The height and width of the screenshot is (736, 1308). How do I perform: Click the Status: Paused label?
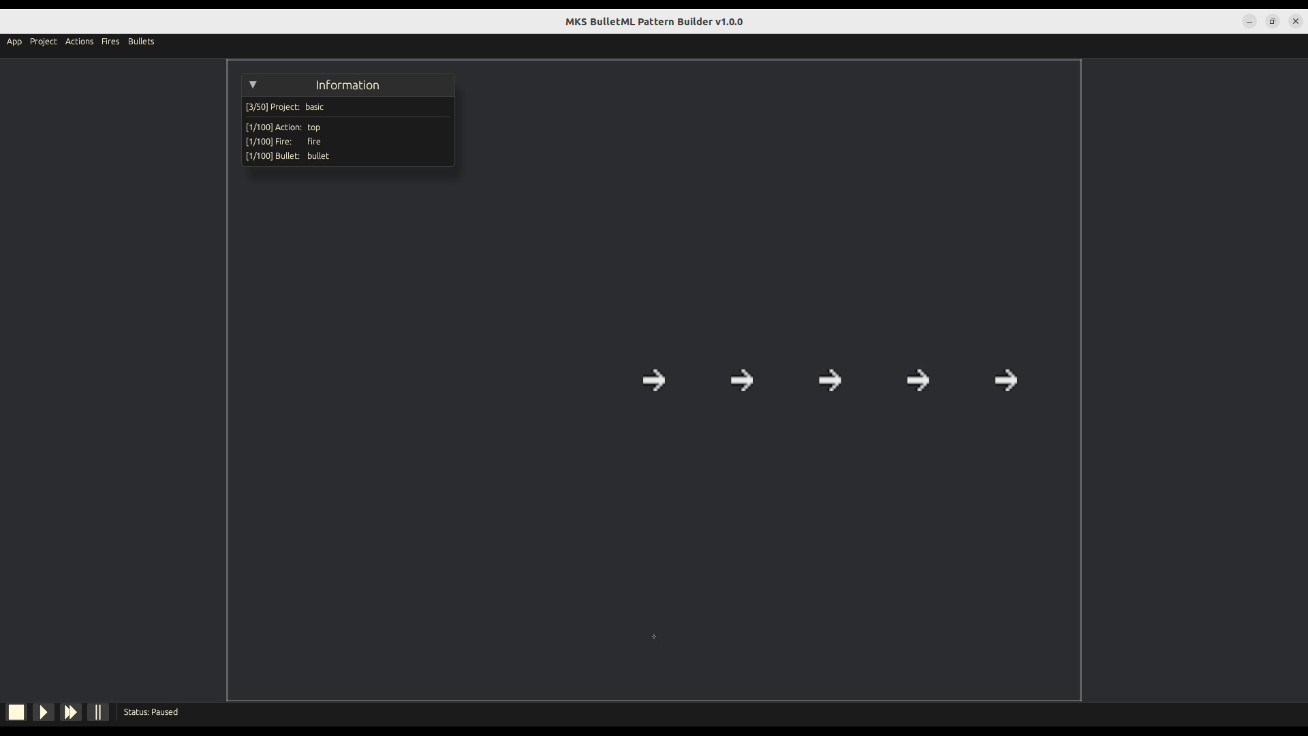150,711
